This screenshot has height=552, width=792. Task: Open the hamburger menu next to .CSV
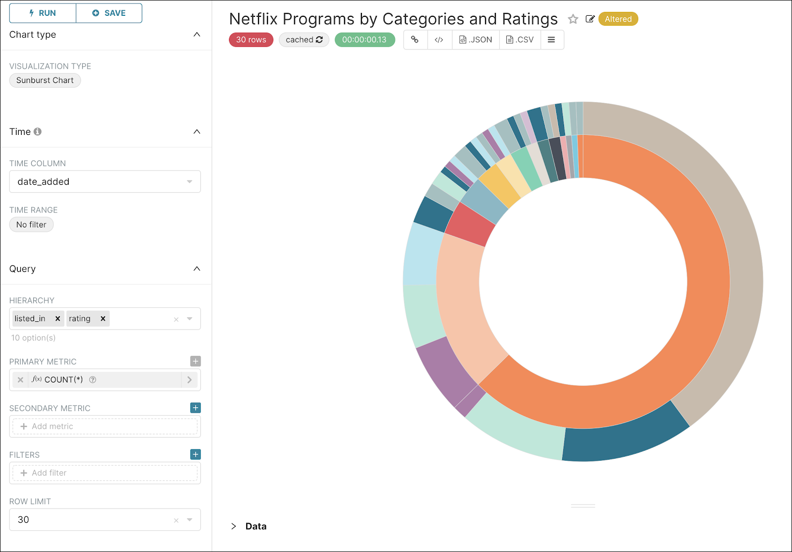[552, 40]
